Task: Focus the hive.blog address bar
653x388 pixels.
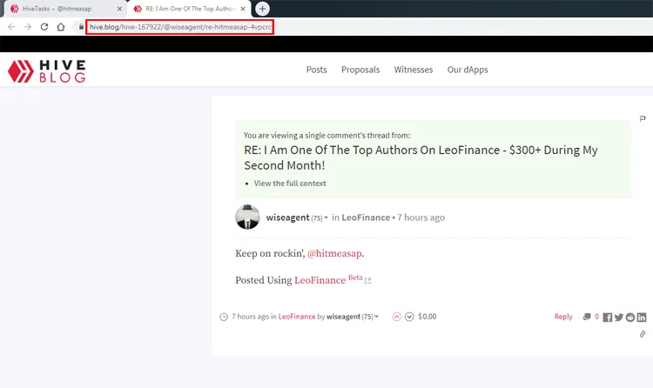Action: 180,27
